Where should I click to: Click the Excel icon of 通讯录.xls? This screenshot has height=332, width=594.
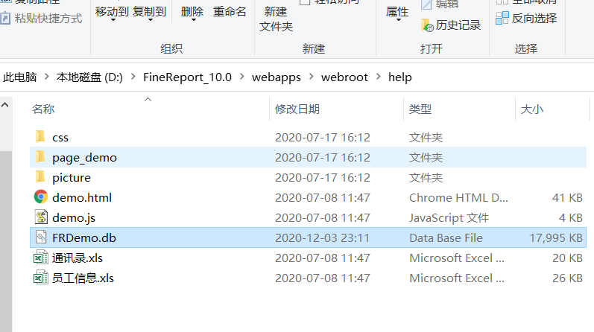[x=41, y=258]
